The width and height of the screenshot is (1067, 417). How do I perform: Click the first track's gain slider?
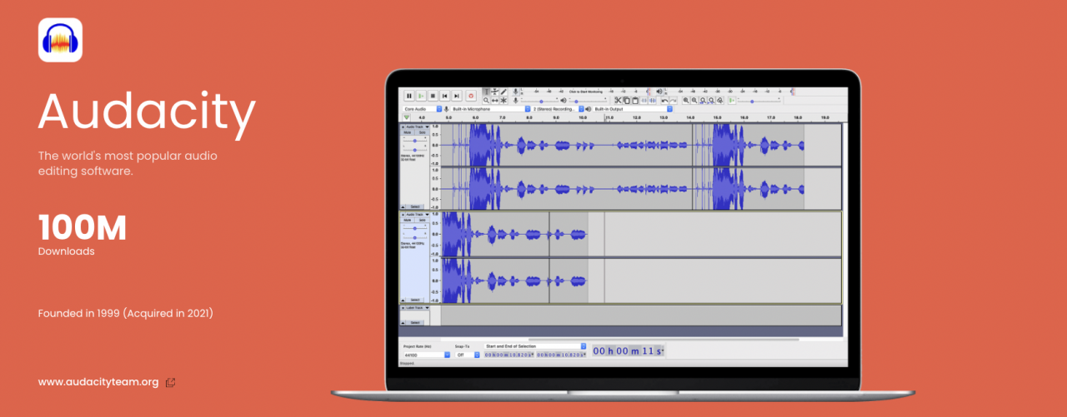click(414, 141)
